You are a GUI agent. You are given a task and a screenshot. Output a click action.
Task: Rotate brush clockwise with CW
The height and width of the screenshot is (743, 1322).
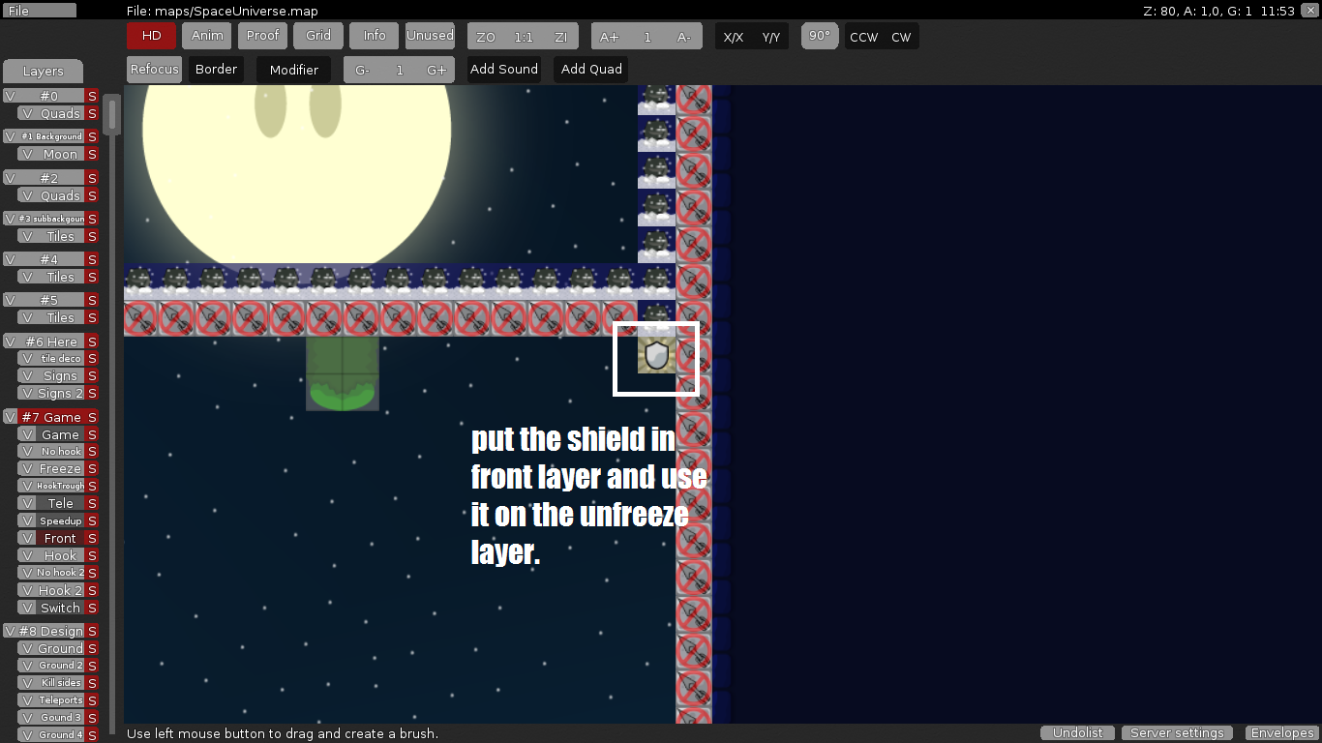(x=901, y=37)
